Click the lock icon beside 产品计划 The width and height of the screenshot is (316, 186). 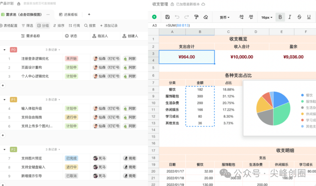(x=19, y=4)
